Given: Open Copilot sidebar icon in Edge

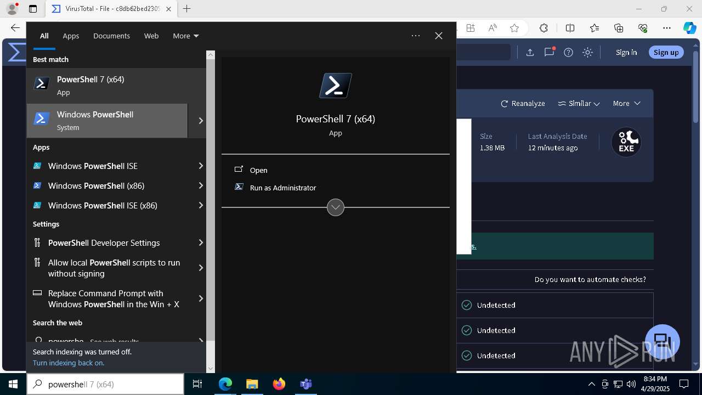Looking at the screenshot, I should [x=689, y=28].
